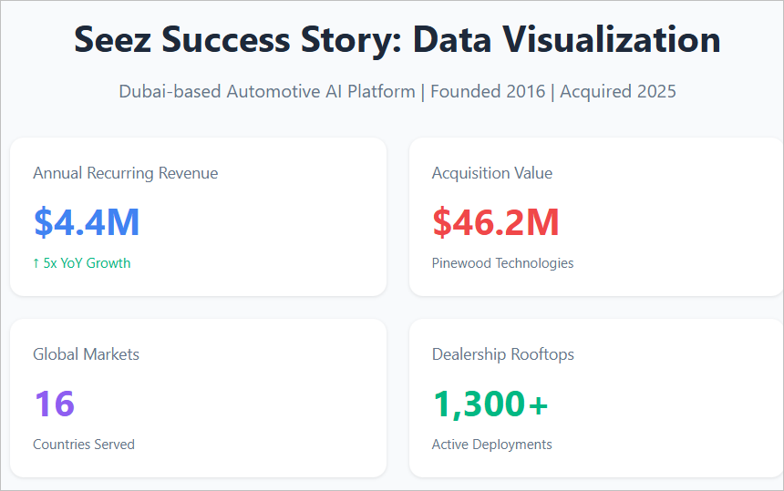The width and height of the screenshot is (784, 491).
Task: Click the Acquisition Value label
Action: click(492, 173)
